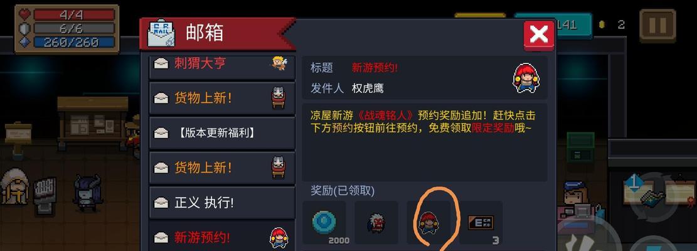This screenshot has width=697, height=251.
Task: Click the pause button icon
Action: (x=657, y=25)
